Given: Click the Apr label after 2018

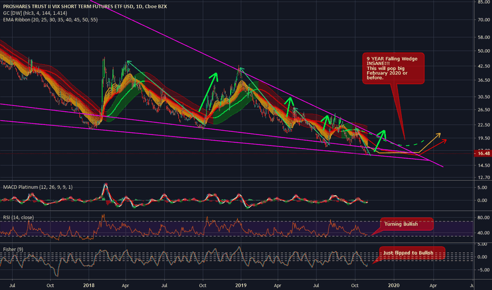Looking at the screenshot, I should pos(125,285).
